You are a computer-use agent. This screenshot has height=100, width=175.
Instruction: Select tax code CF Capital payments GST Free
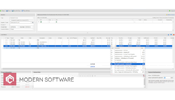pyautogui.click(x=128, y=51)
